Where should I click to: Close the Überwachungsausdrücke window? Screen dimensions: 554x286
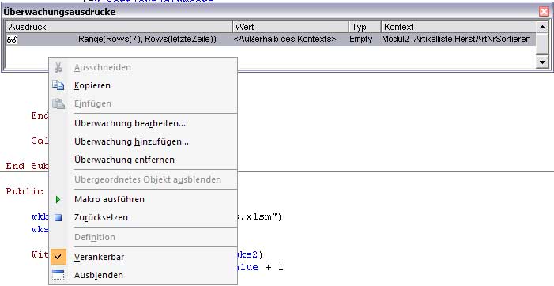pyautogui.click(x=544, y=12)
